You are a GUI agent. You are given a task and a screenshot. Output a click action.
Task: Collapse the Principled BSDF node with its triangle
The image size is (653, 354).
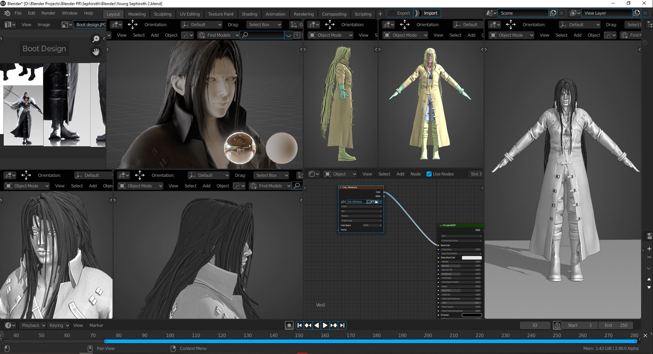(x=441, y=225)
